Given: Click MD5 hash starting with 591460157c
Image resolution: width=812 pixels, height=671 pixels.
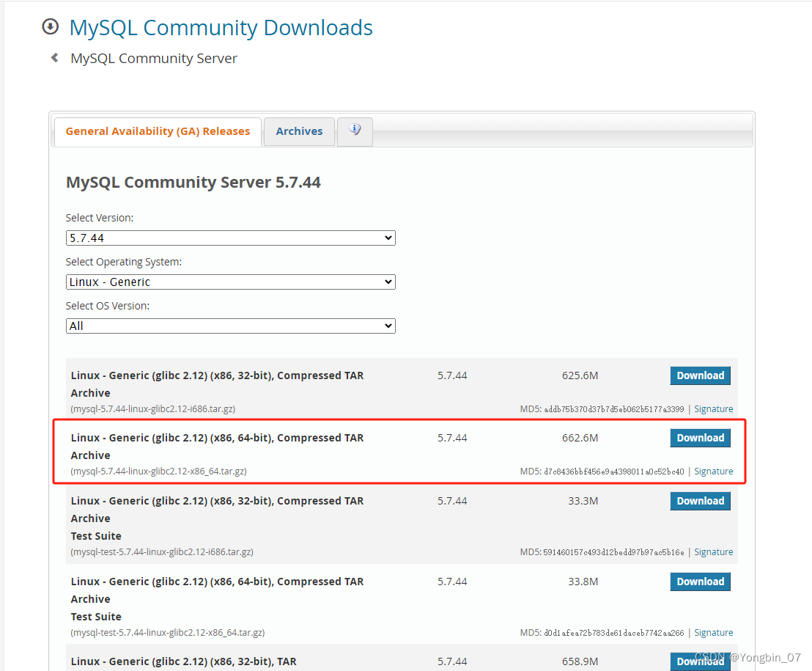Looking at the screenshot, I should 613,552.
